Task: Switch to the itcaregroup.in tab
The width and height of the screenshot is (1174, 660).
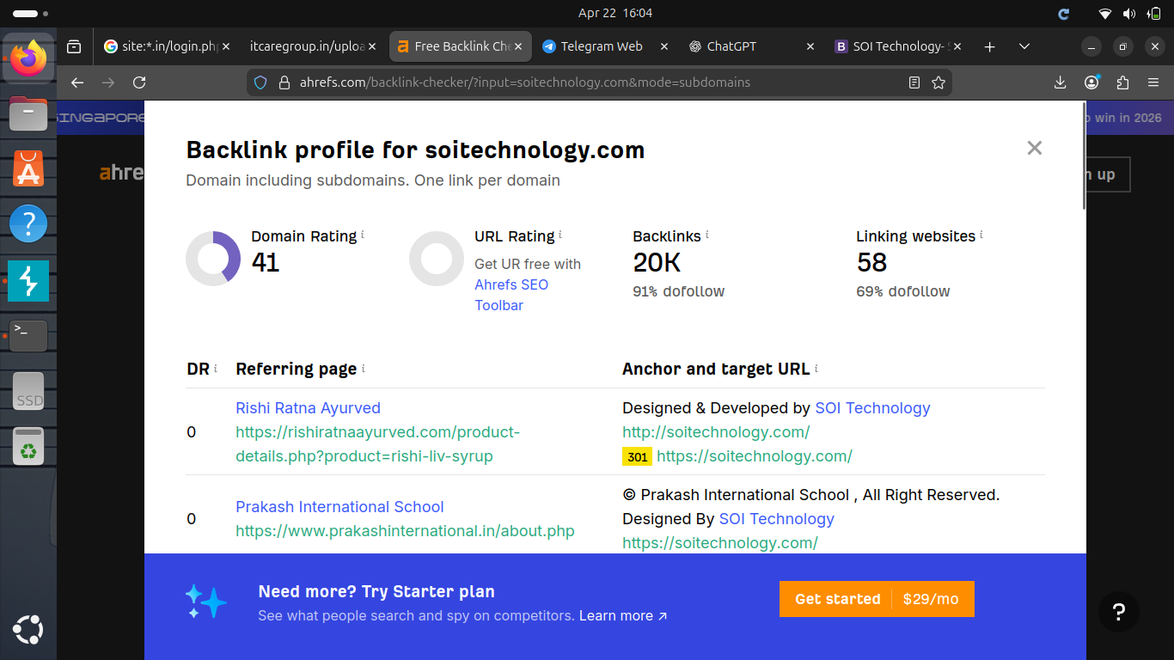Action: (313, 46)
